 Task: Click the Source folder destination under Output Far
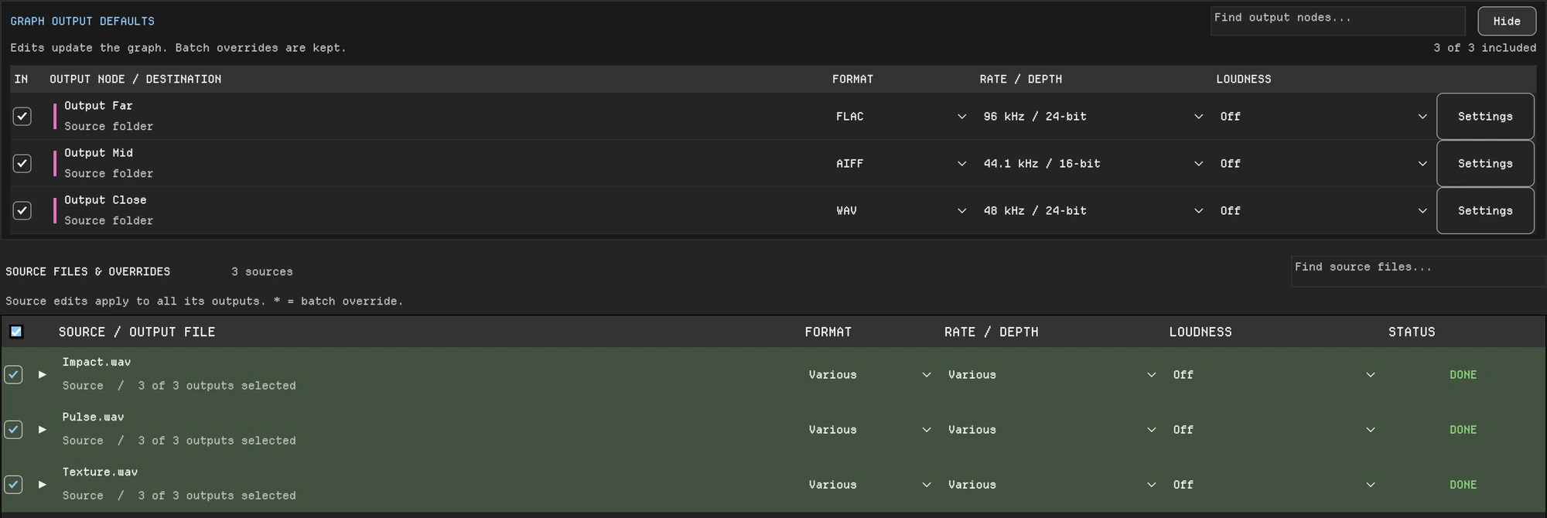(x=108, y=127)
